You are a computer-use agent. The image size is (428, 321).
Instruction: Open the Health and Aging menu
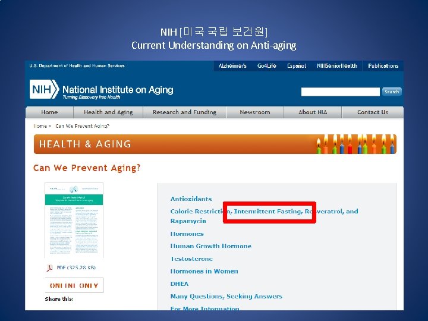pos(108,112)
